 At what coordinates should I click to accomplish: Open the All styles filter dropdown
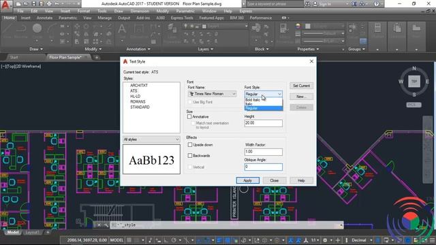151,139
